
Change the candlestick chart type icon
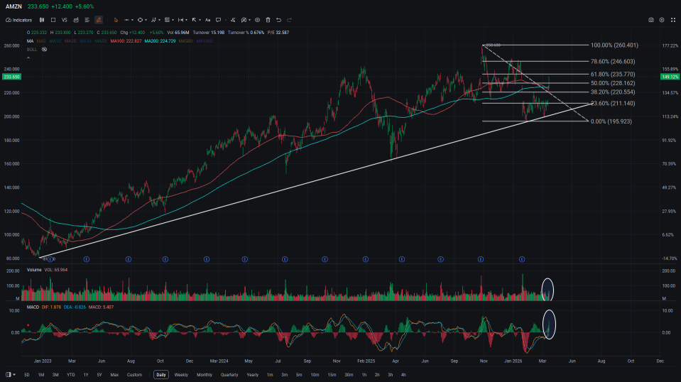42,20
